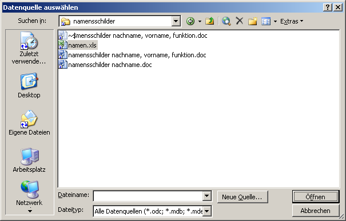
Task: Click the Dateiname input field
Action: click(148, 196)
